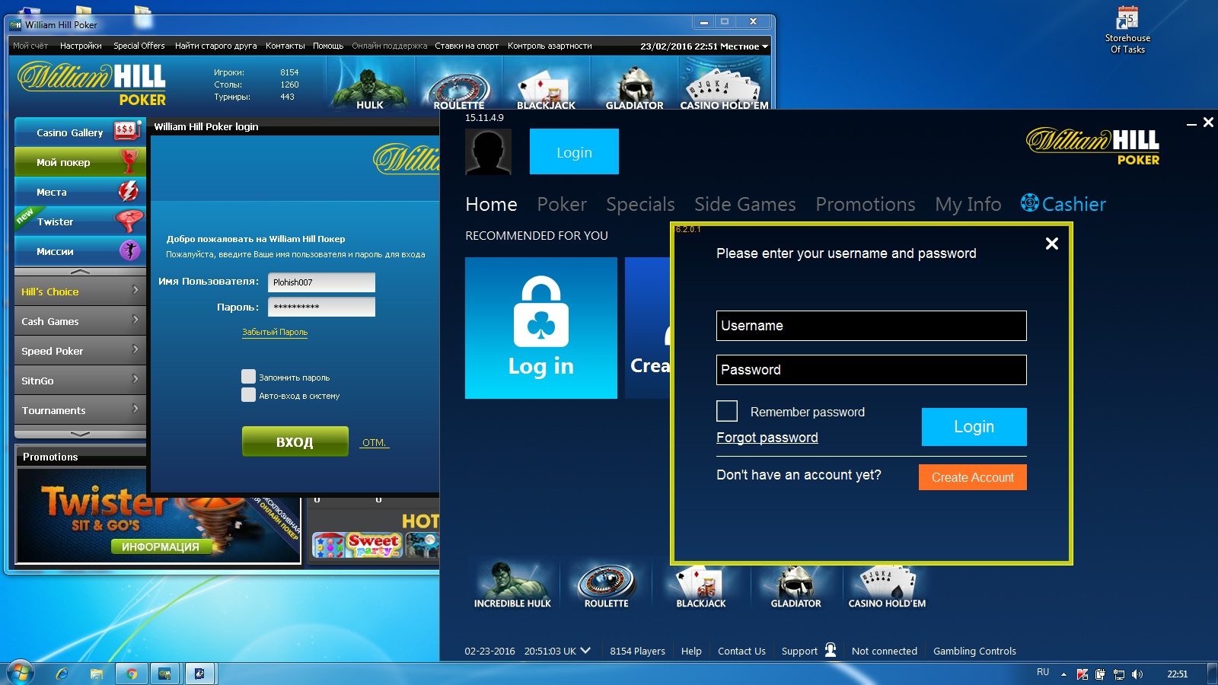This screenshot has width=1218, height=685.
Task: Switch to the Poker tab
Action: pyautogui.click(x=562, y=204)
